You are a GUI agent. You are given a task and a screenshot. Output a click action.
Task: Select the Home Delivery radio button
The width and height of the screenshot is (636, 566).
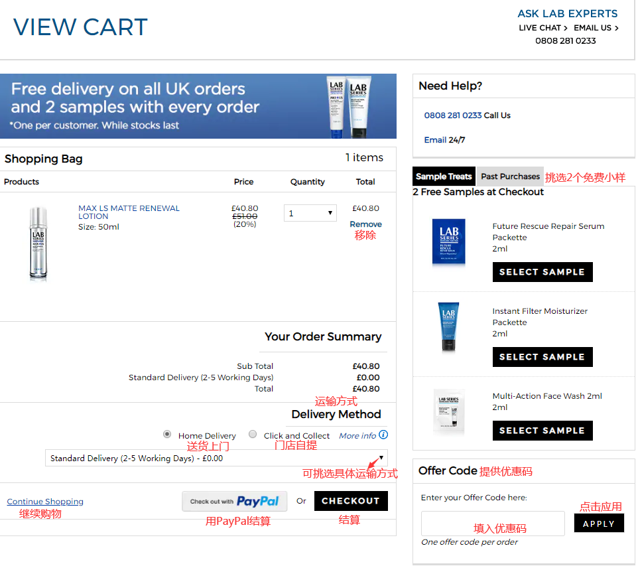[167, 434]
